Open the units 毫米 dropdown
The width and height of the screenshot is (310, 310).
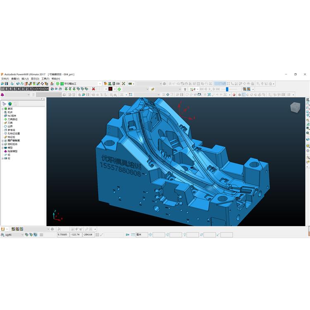tap(141, 234)
